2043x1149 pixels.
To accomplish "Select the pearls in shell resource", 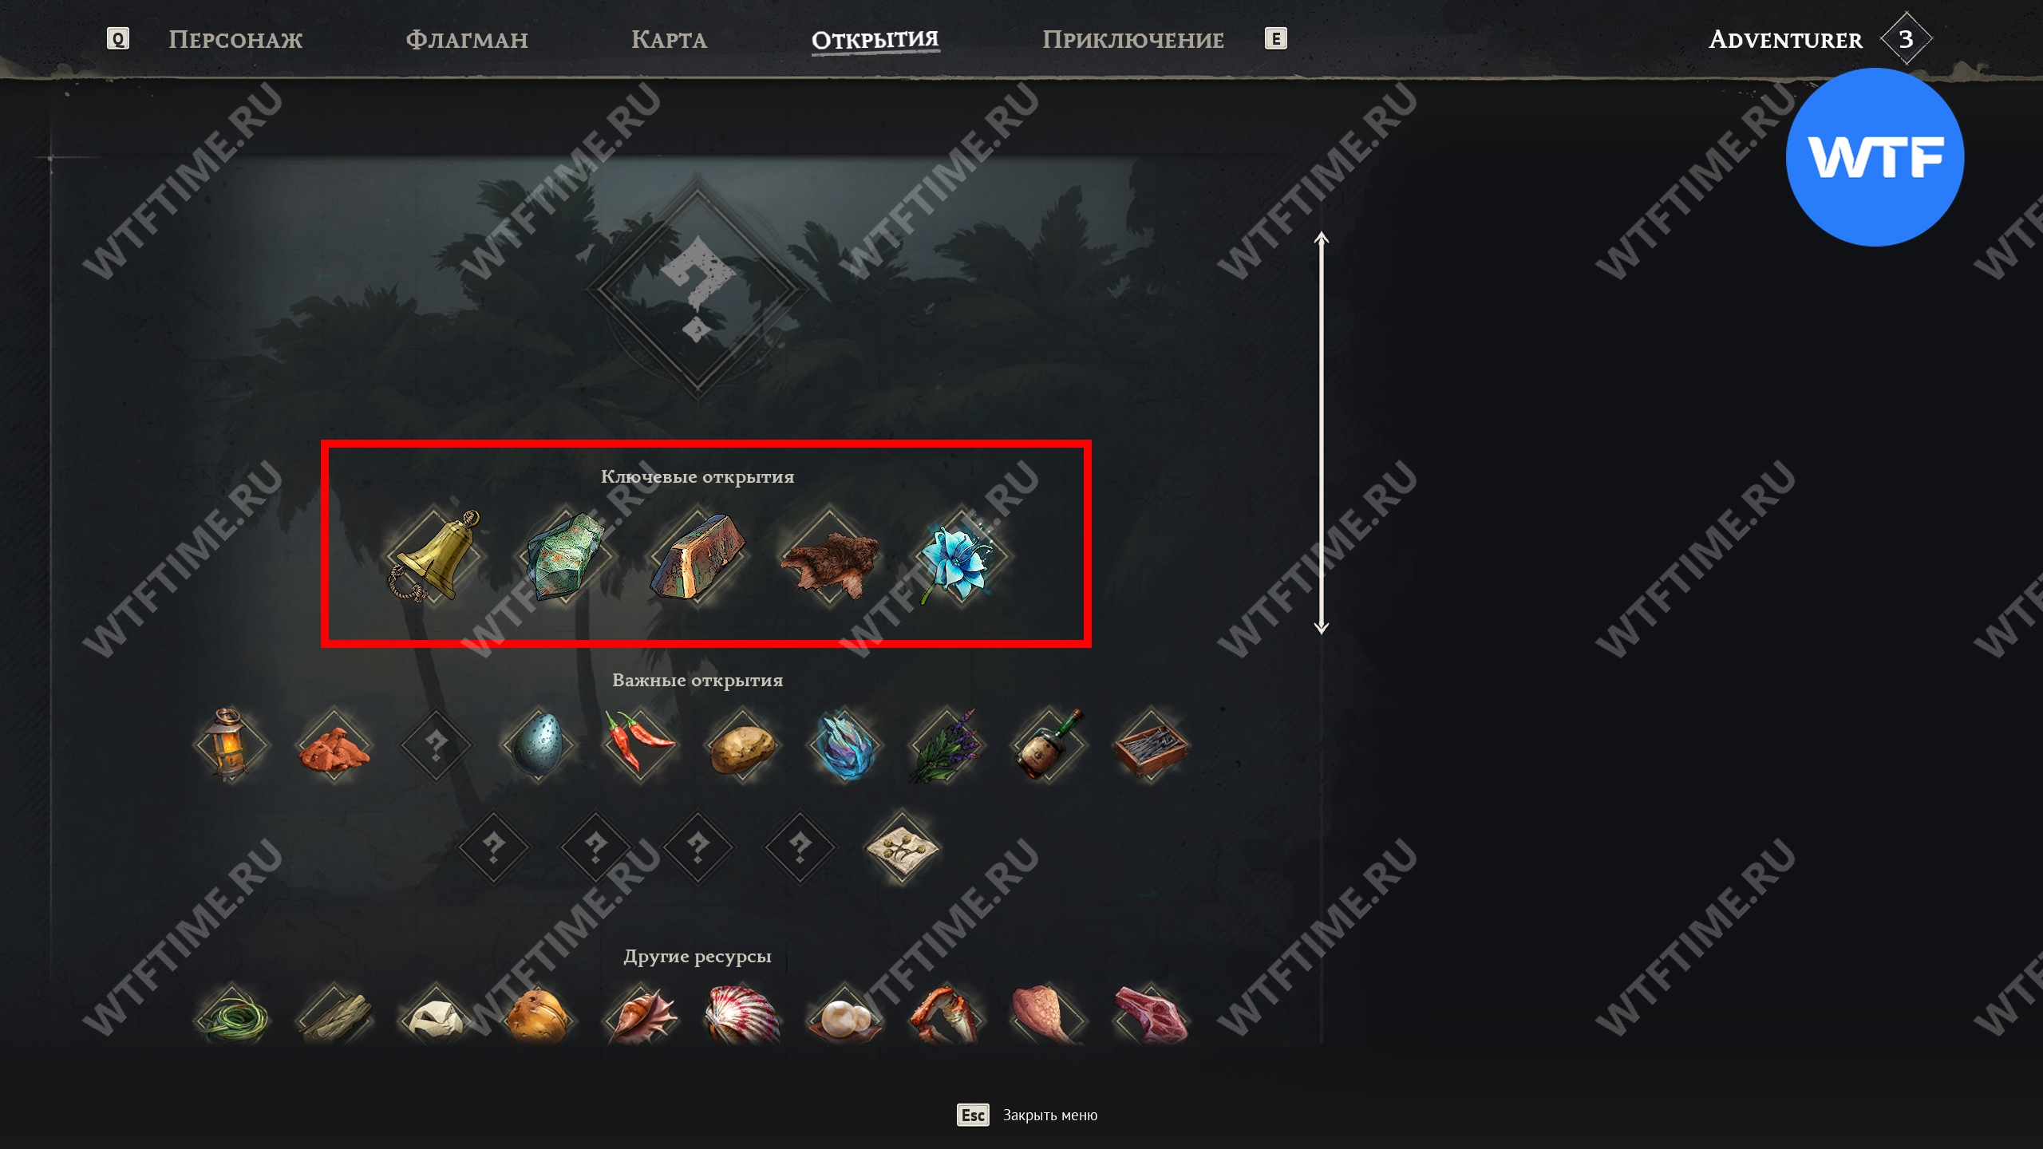I will click(x=844, y=1018).
